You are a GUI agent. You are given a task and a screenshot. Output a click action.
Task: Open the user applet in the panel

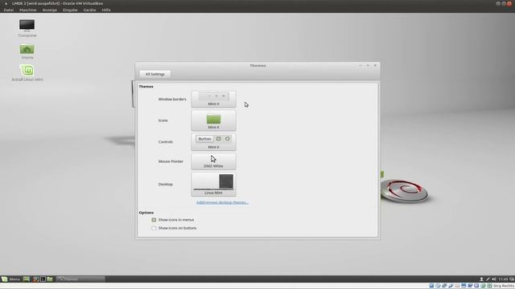point(481,279)
